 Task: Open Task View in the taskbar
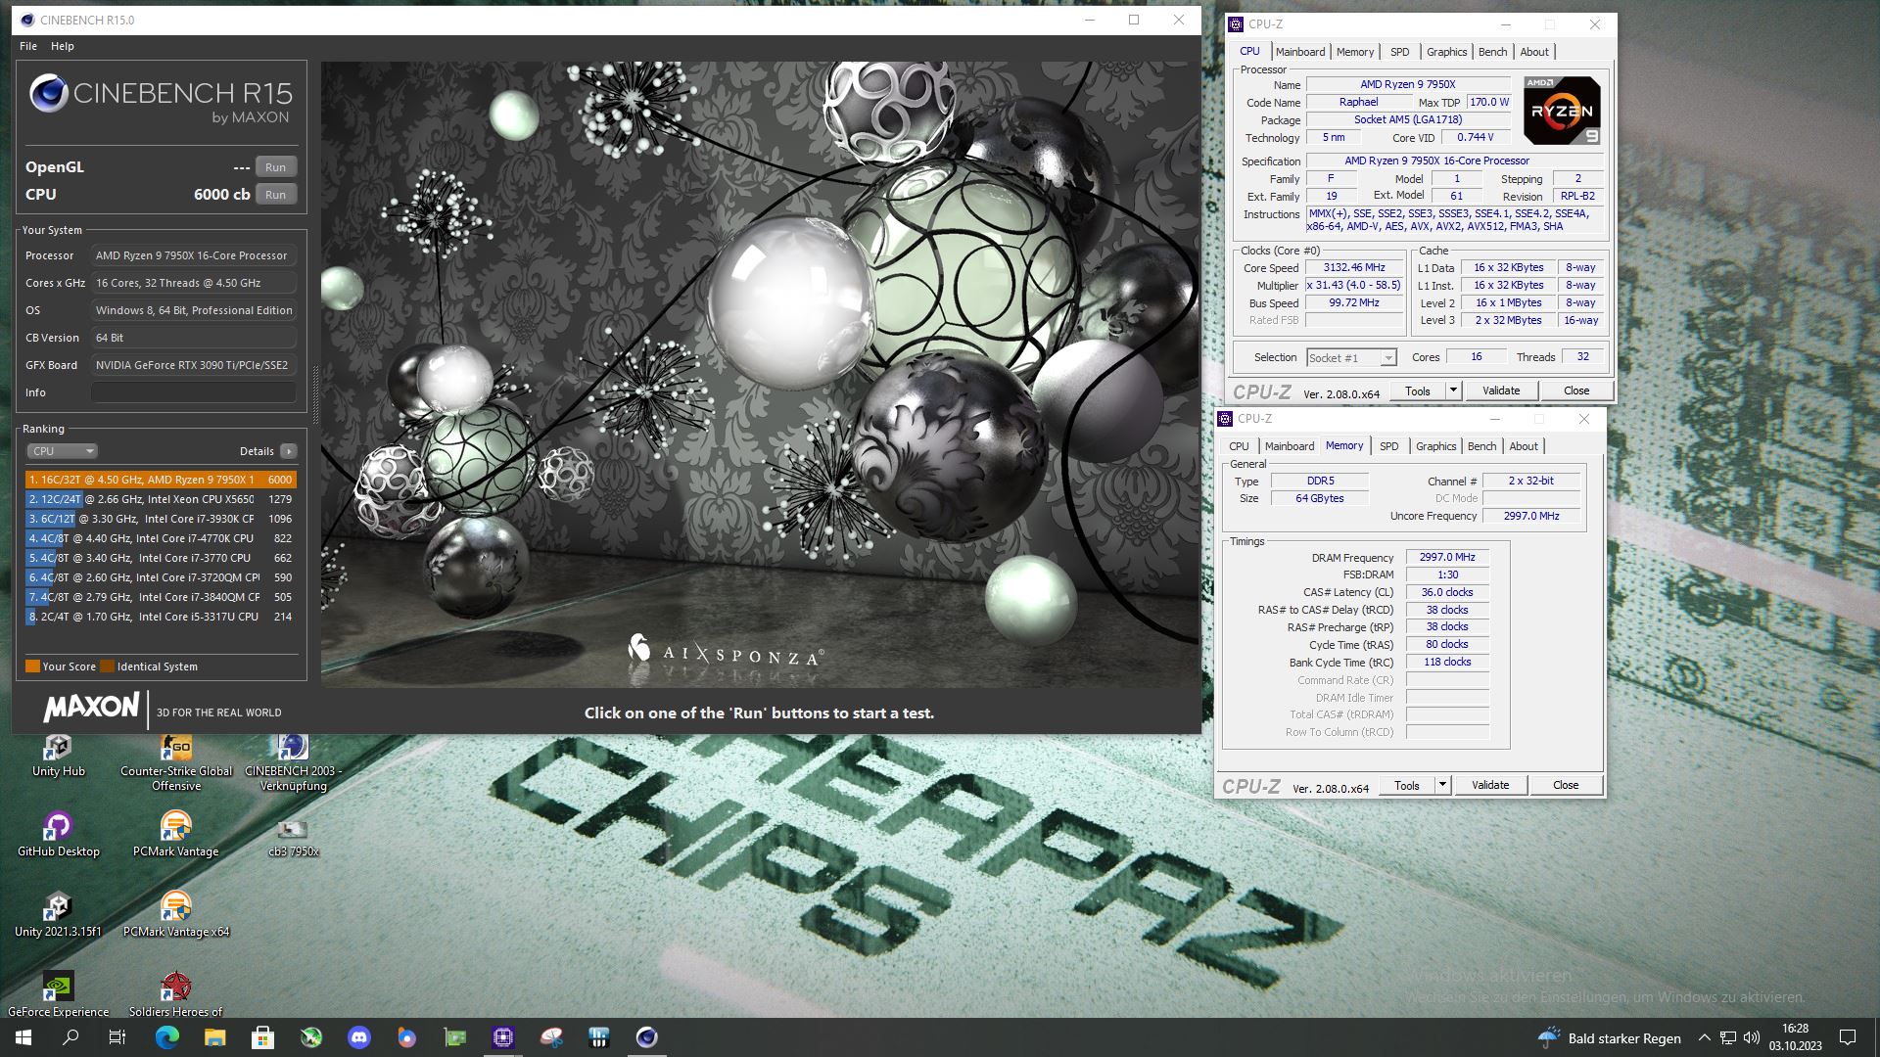click(117, 1037)
